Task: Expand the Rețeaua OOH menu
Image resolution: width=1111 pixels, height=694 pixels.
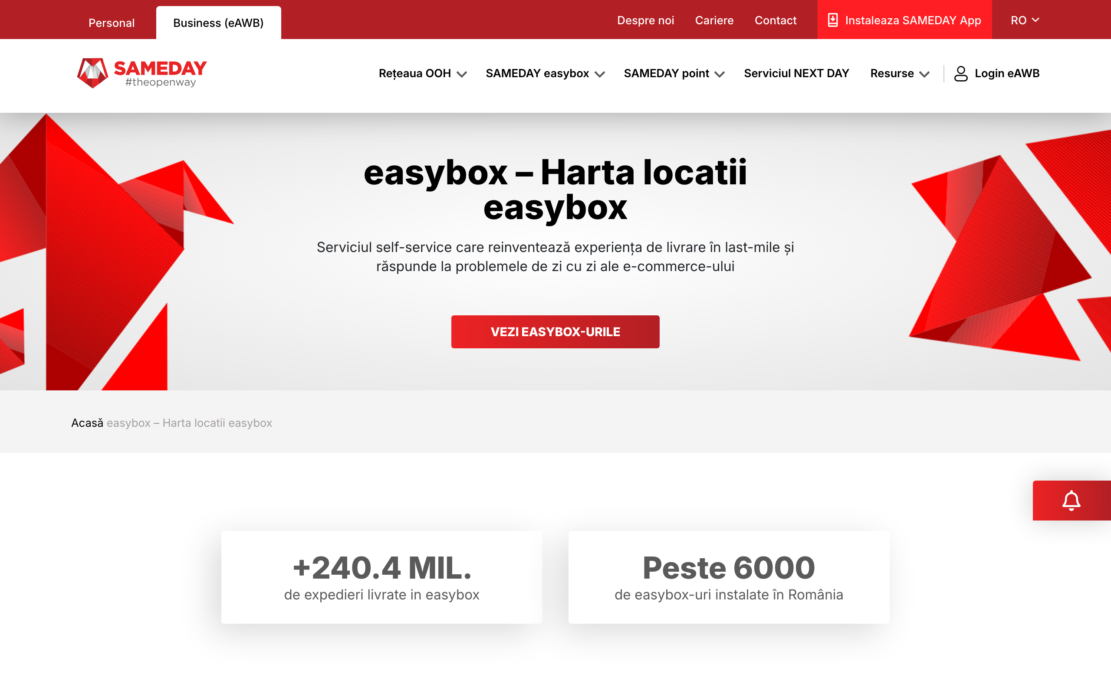Action: coord(422,73)
